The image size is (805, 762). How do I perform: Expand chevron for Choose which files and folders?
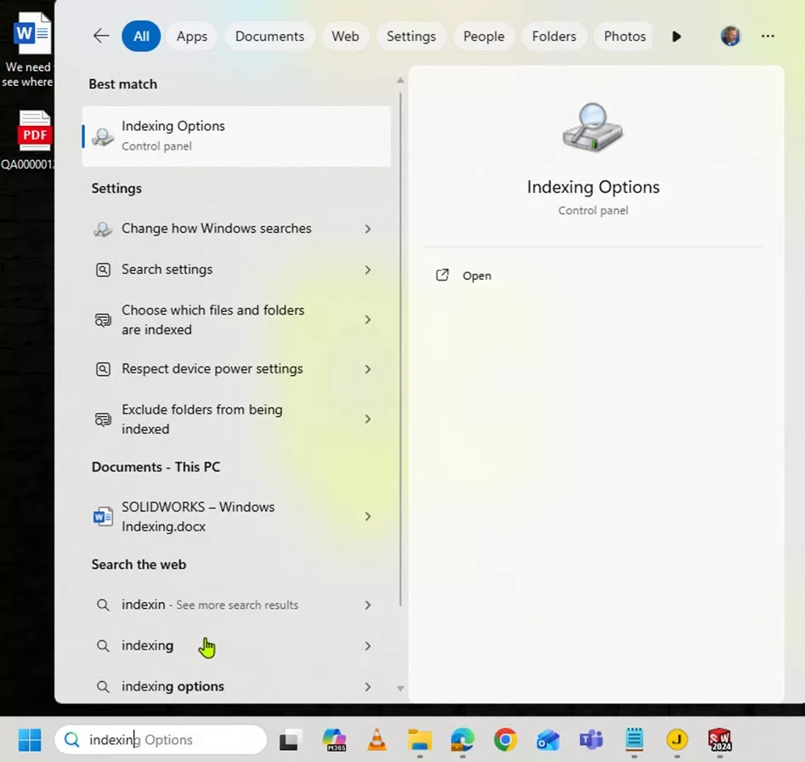(367, 320)
